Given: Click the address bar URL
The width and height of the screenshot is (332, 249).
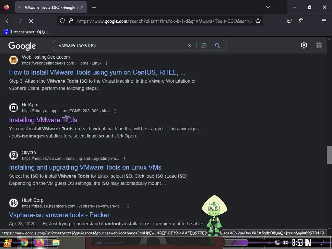Looking at the screenshot, I should pyautogui.click(x=164, y=21).
